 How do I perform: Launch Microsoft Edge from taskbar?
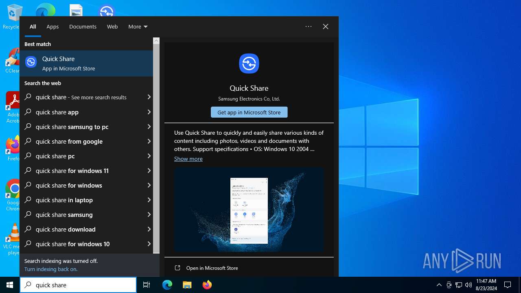(167, 285)
